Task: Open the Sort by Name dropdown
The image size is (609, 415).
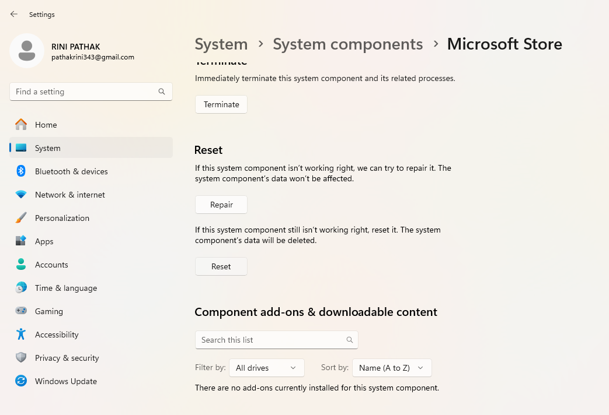Action: (391, 368)
